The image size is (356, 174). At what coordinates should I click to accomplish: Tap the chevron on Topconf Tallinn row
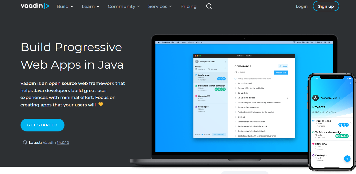(x=351, y=123)
